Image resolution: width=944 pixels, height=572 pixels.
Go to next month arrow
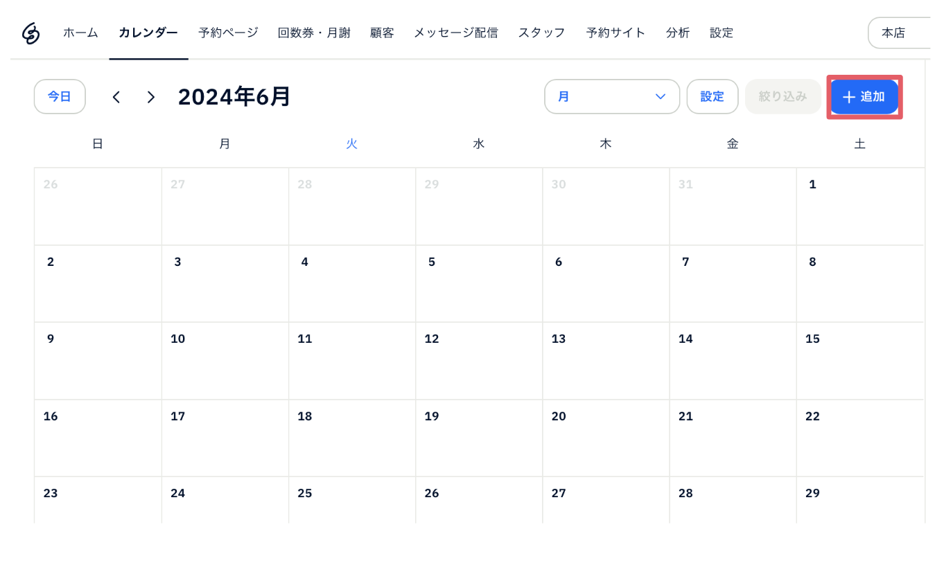tap(150, 97)
